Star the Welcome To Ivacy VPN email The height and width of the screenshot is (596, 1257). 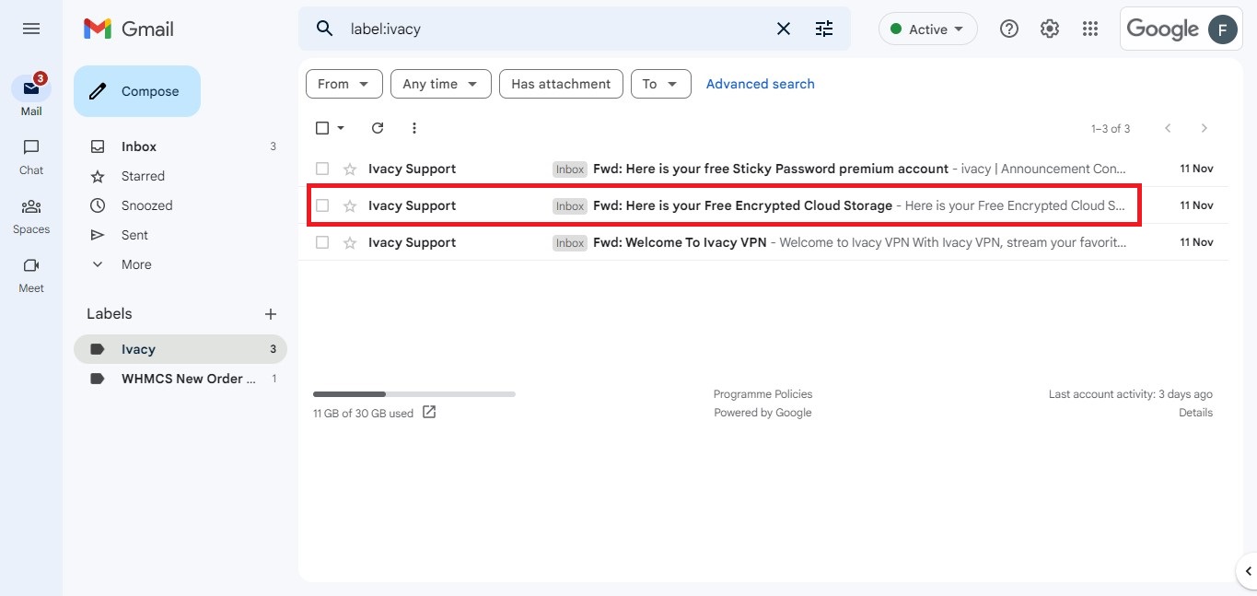[350, 242]
